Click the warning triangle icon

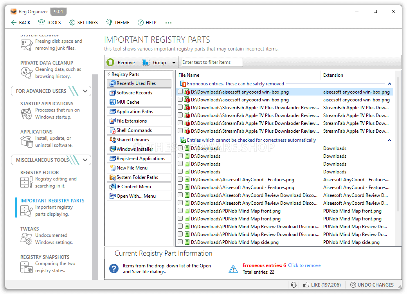coord(233,269)
